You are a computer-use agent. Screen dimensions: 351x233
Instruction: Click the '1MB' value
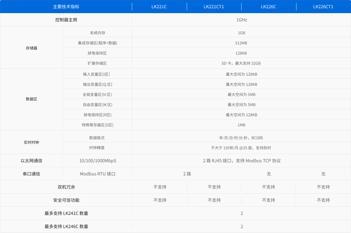tap(242, 125)
